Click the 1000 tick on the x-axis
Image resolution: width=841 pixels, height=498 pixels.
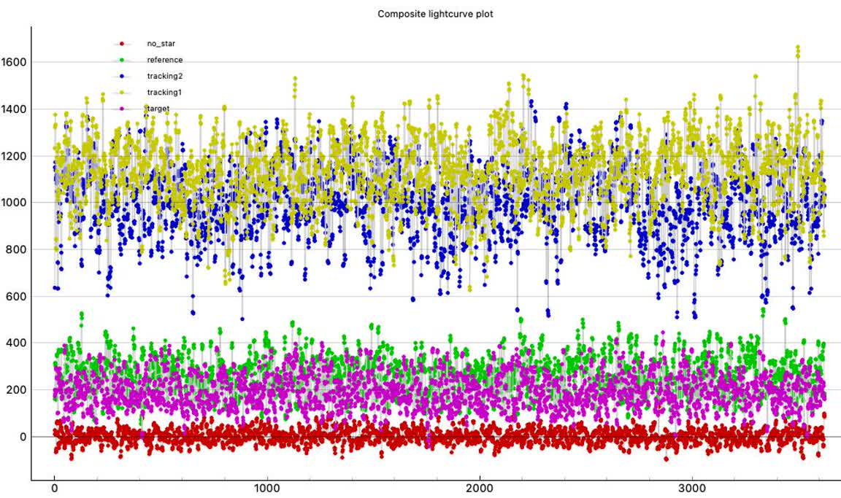(267, 487)
